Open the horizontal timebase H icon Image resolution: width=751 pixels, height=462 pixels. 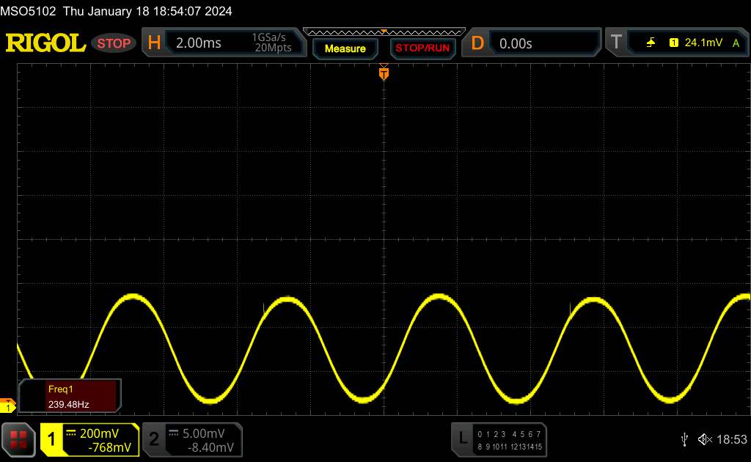pyautogui.click(x=154, y=43)
